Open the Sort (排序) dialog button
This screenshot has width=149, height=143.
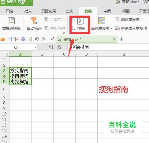tap(81, 24)
